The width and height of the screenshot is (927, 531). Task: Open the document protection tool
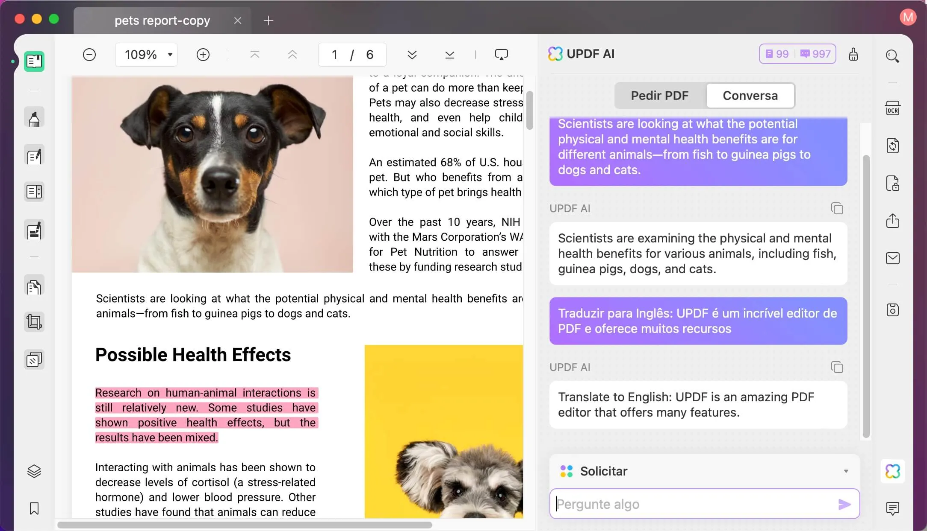893,183
